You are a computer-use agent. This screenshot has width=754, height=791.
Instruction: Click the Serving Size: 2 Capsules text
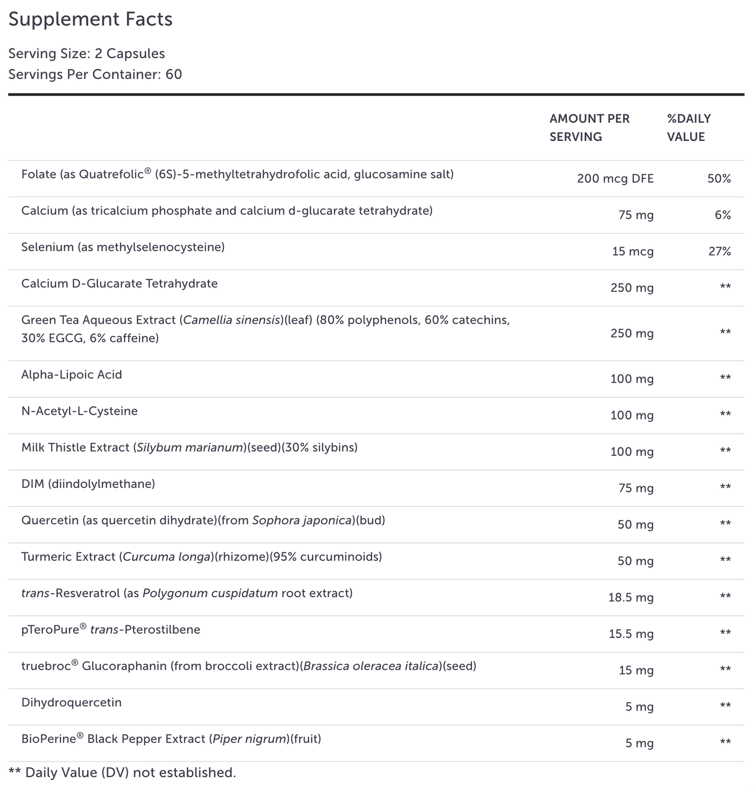87,54
